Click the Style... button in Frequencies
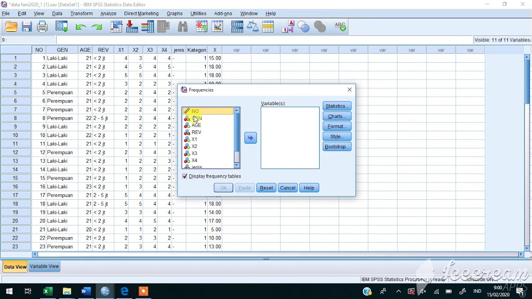532x299 pixels. pos(337,137)
